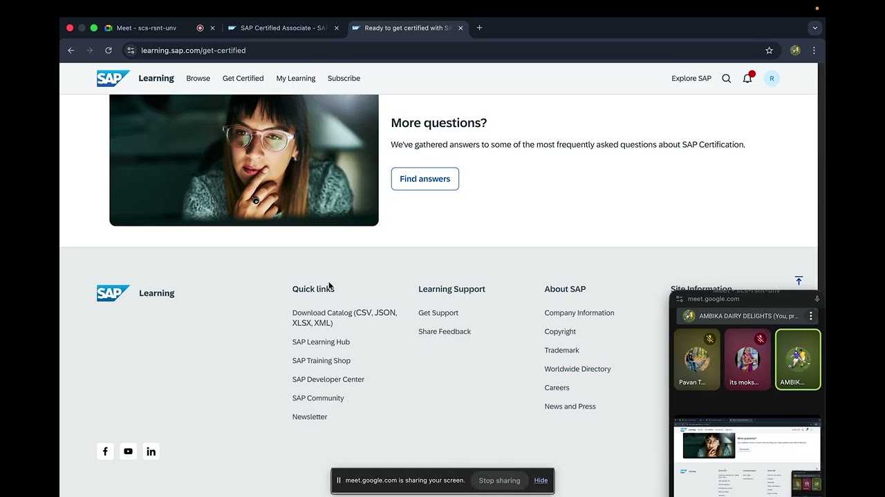Open a new tab with the plus icon
Screen dimensions: 885x497
(479, 28)
